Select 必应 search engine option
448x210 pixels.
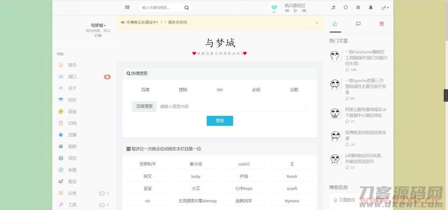click(256, 90)
